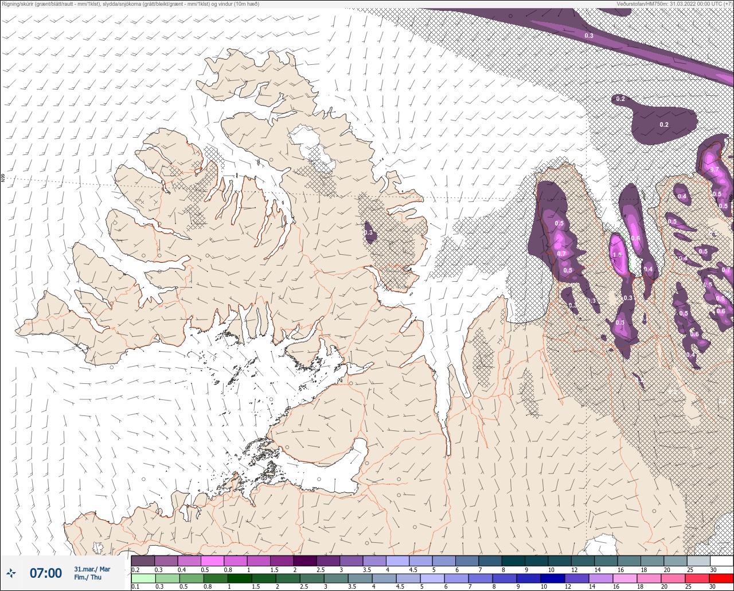Select lower legend pink swatch labeled 18

649,578
